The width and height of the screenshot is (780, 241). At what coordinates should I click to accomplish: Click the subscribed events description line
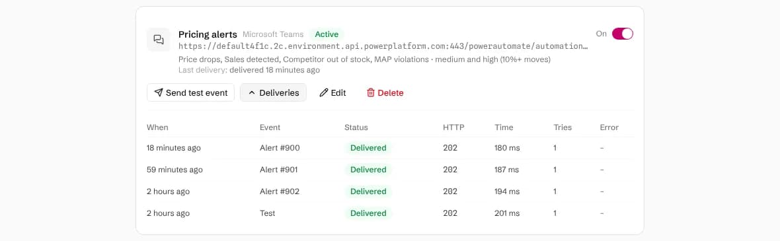tap(364, 59)
